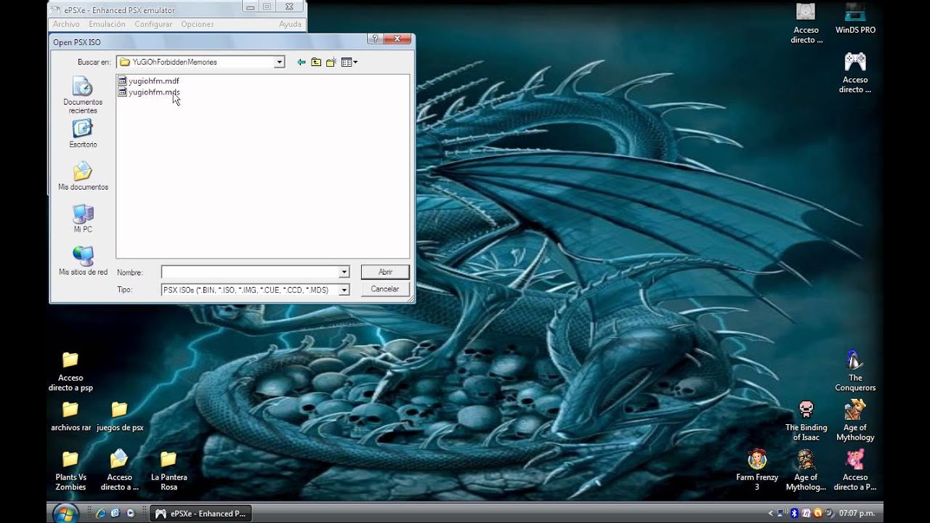
Task: Open the Ayuda menu in ePSXe
Action: pos(290,24)
